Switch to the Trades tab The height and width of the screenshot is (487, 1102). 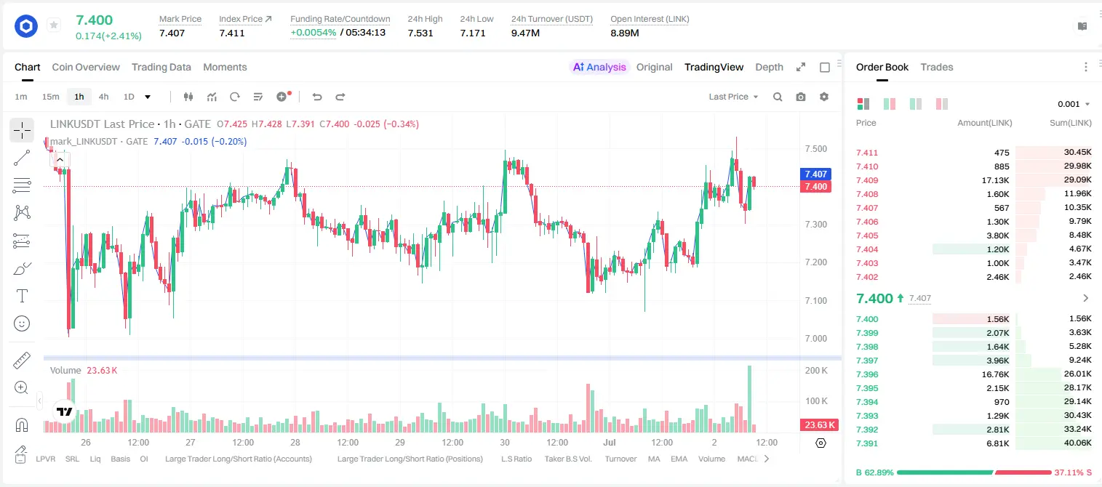[936, 67]
